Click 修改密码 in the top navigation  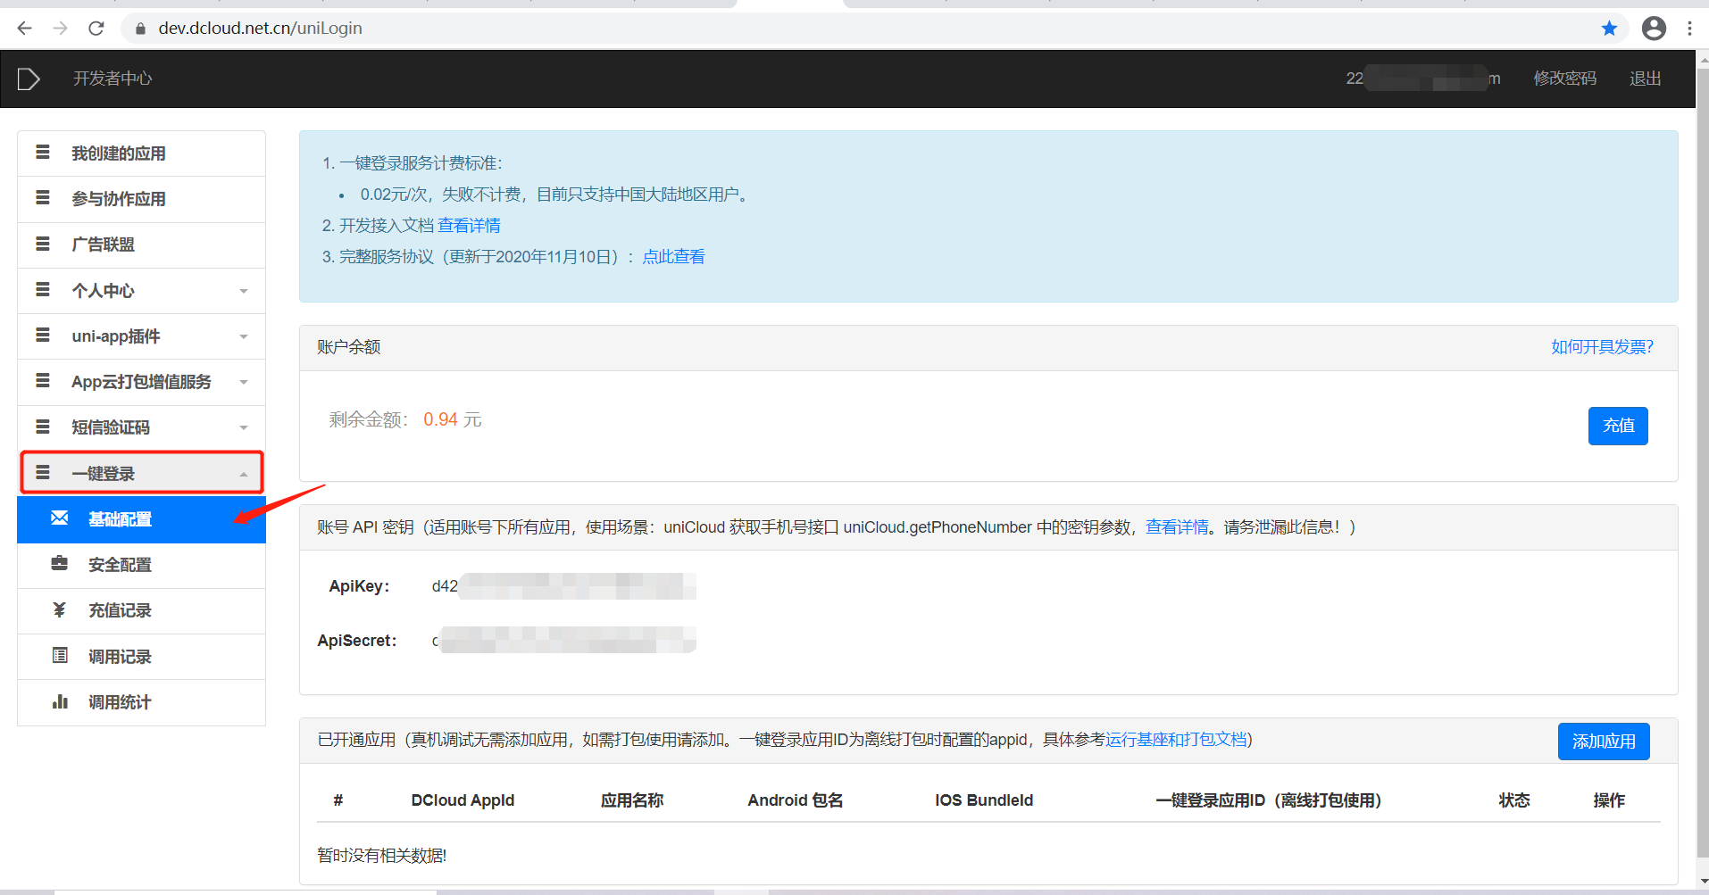click(1564, 79)
